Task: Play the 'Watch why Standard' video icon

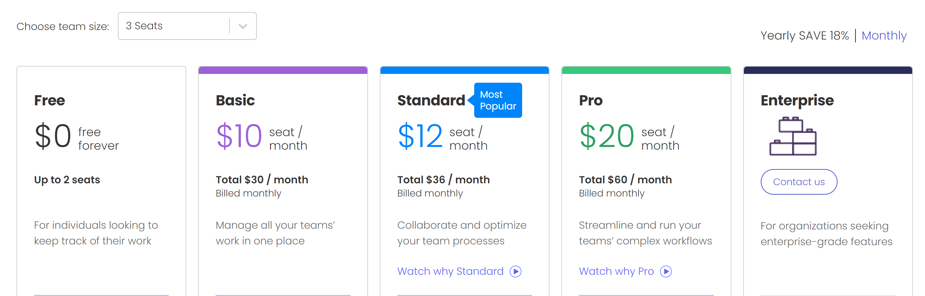Action: pos(516,271)
